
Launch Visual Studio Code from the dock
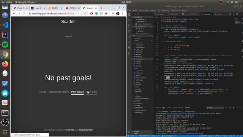[5, 25]
